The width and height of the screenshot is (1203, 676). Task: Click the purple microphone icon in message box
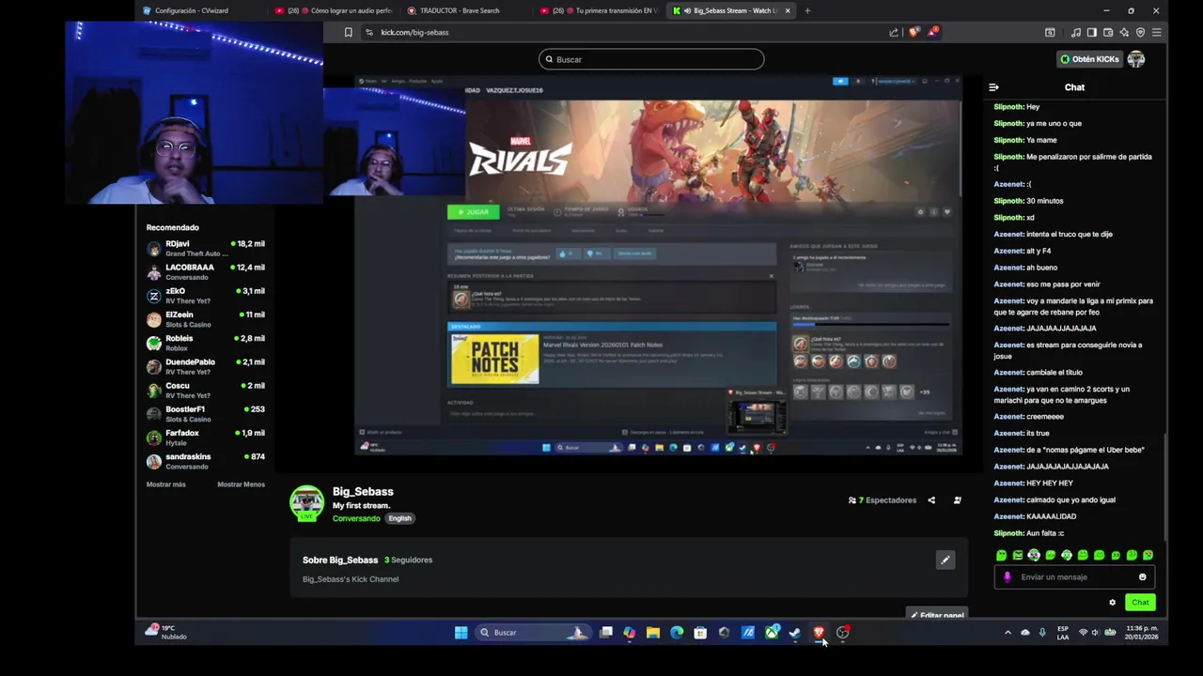pyautogui.click(x=1008, y=577)
